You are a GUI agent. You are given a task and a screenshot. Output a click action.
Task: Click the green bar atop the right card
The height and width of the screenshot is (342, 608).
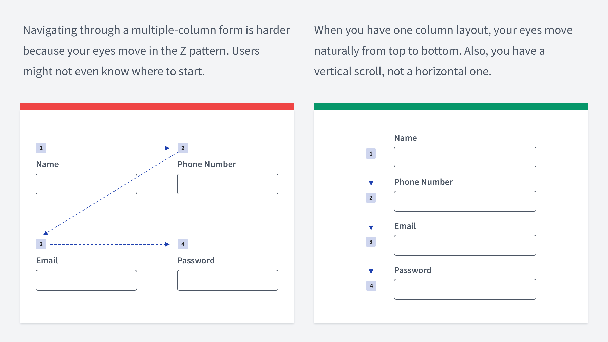(x=451, y=106)
